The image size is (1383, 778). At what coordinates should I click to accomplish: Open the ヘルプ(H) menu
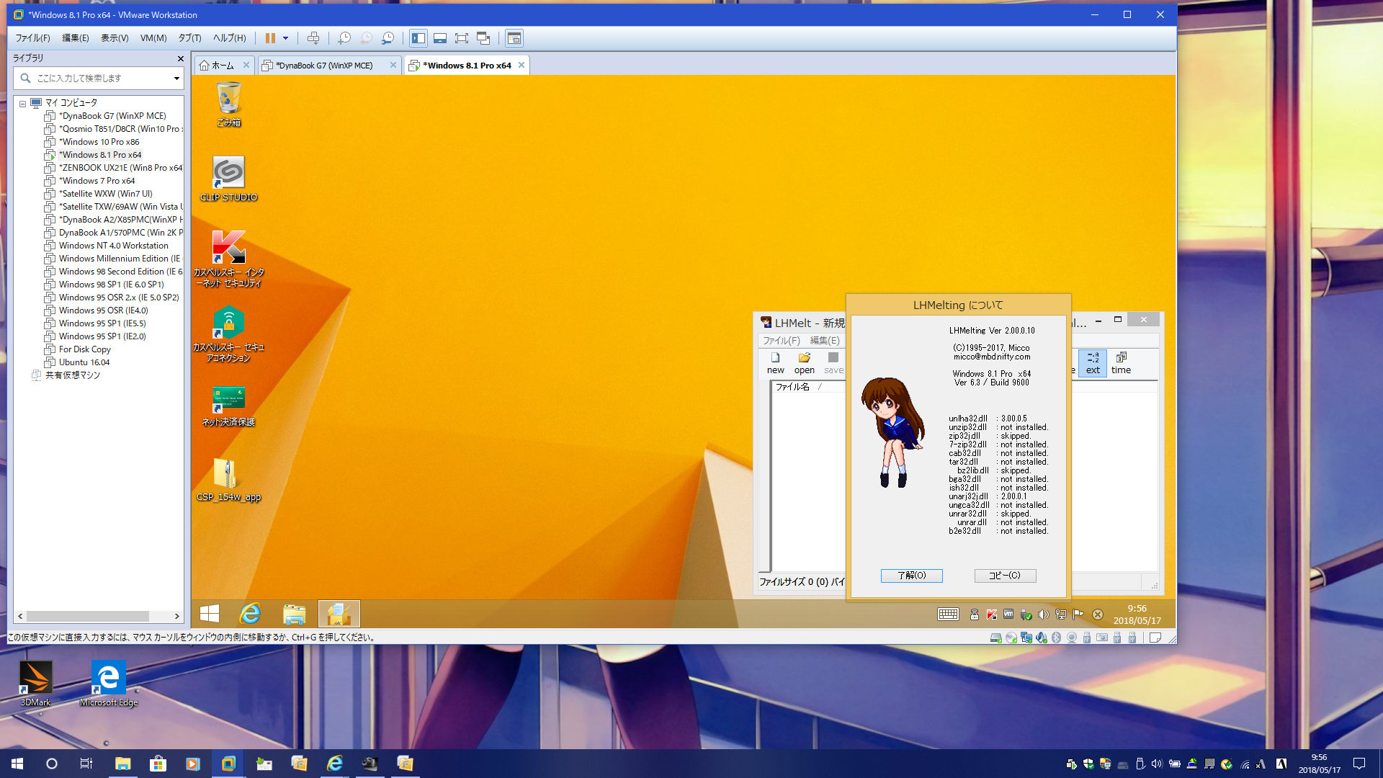tap(229, 38)
